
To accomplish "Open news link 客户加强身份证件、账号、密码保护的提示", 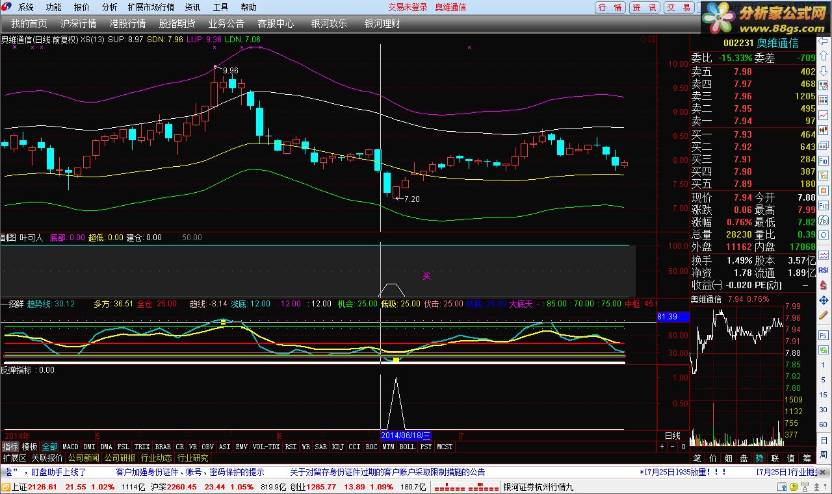I will 190,472.
